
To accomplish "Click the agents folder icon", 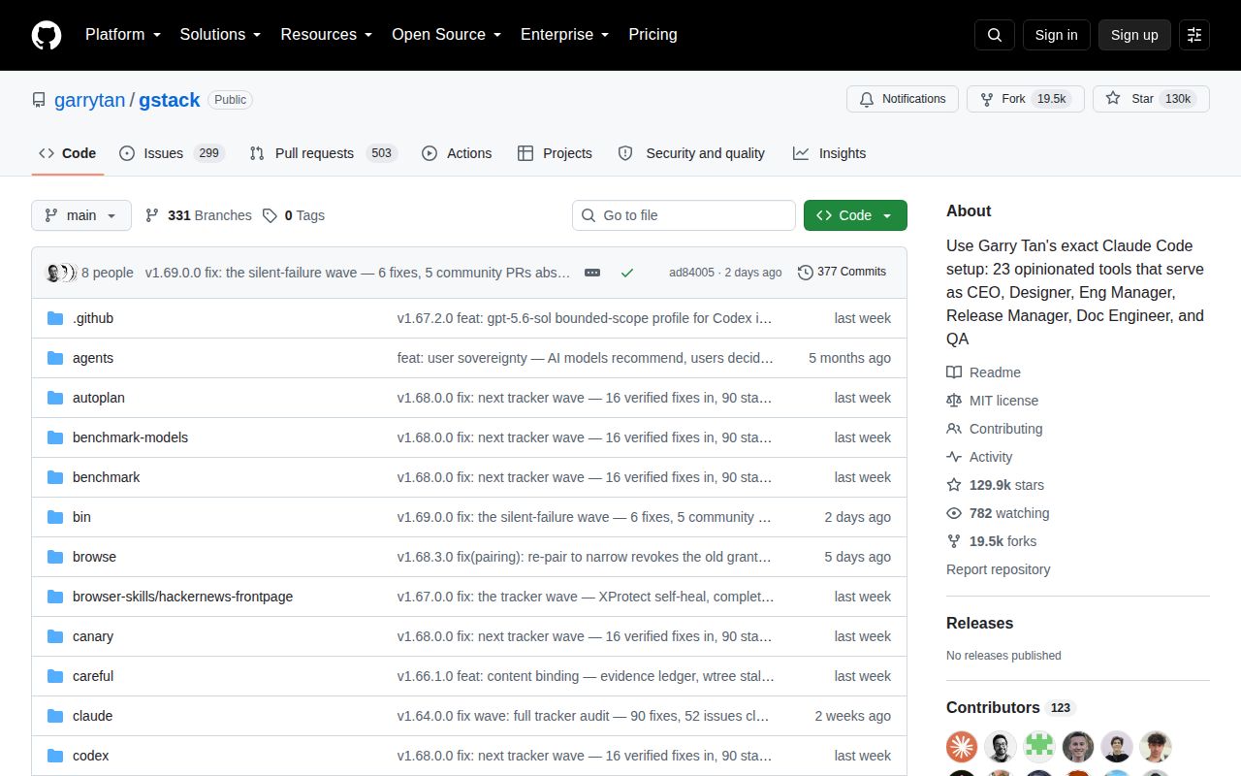I will point(55,358).
